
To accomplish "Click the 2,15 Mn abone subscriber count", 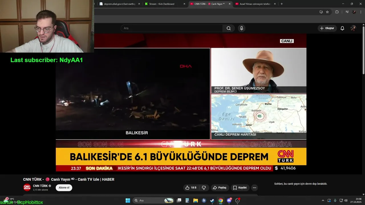I will point(40,190).
